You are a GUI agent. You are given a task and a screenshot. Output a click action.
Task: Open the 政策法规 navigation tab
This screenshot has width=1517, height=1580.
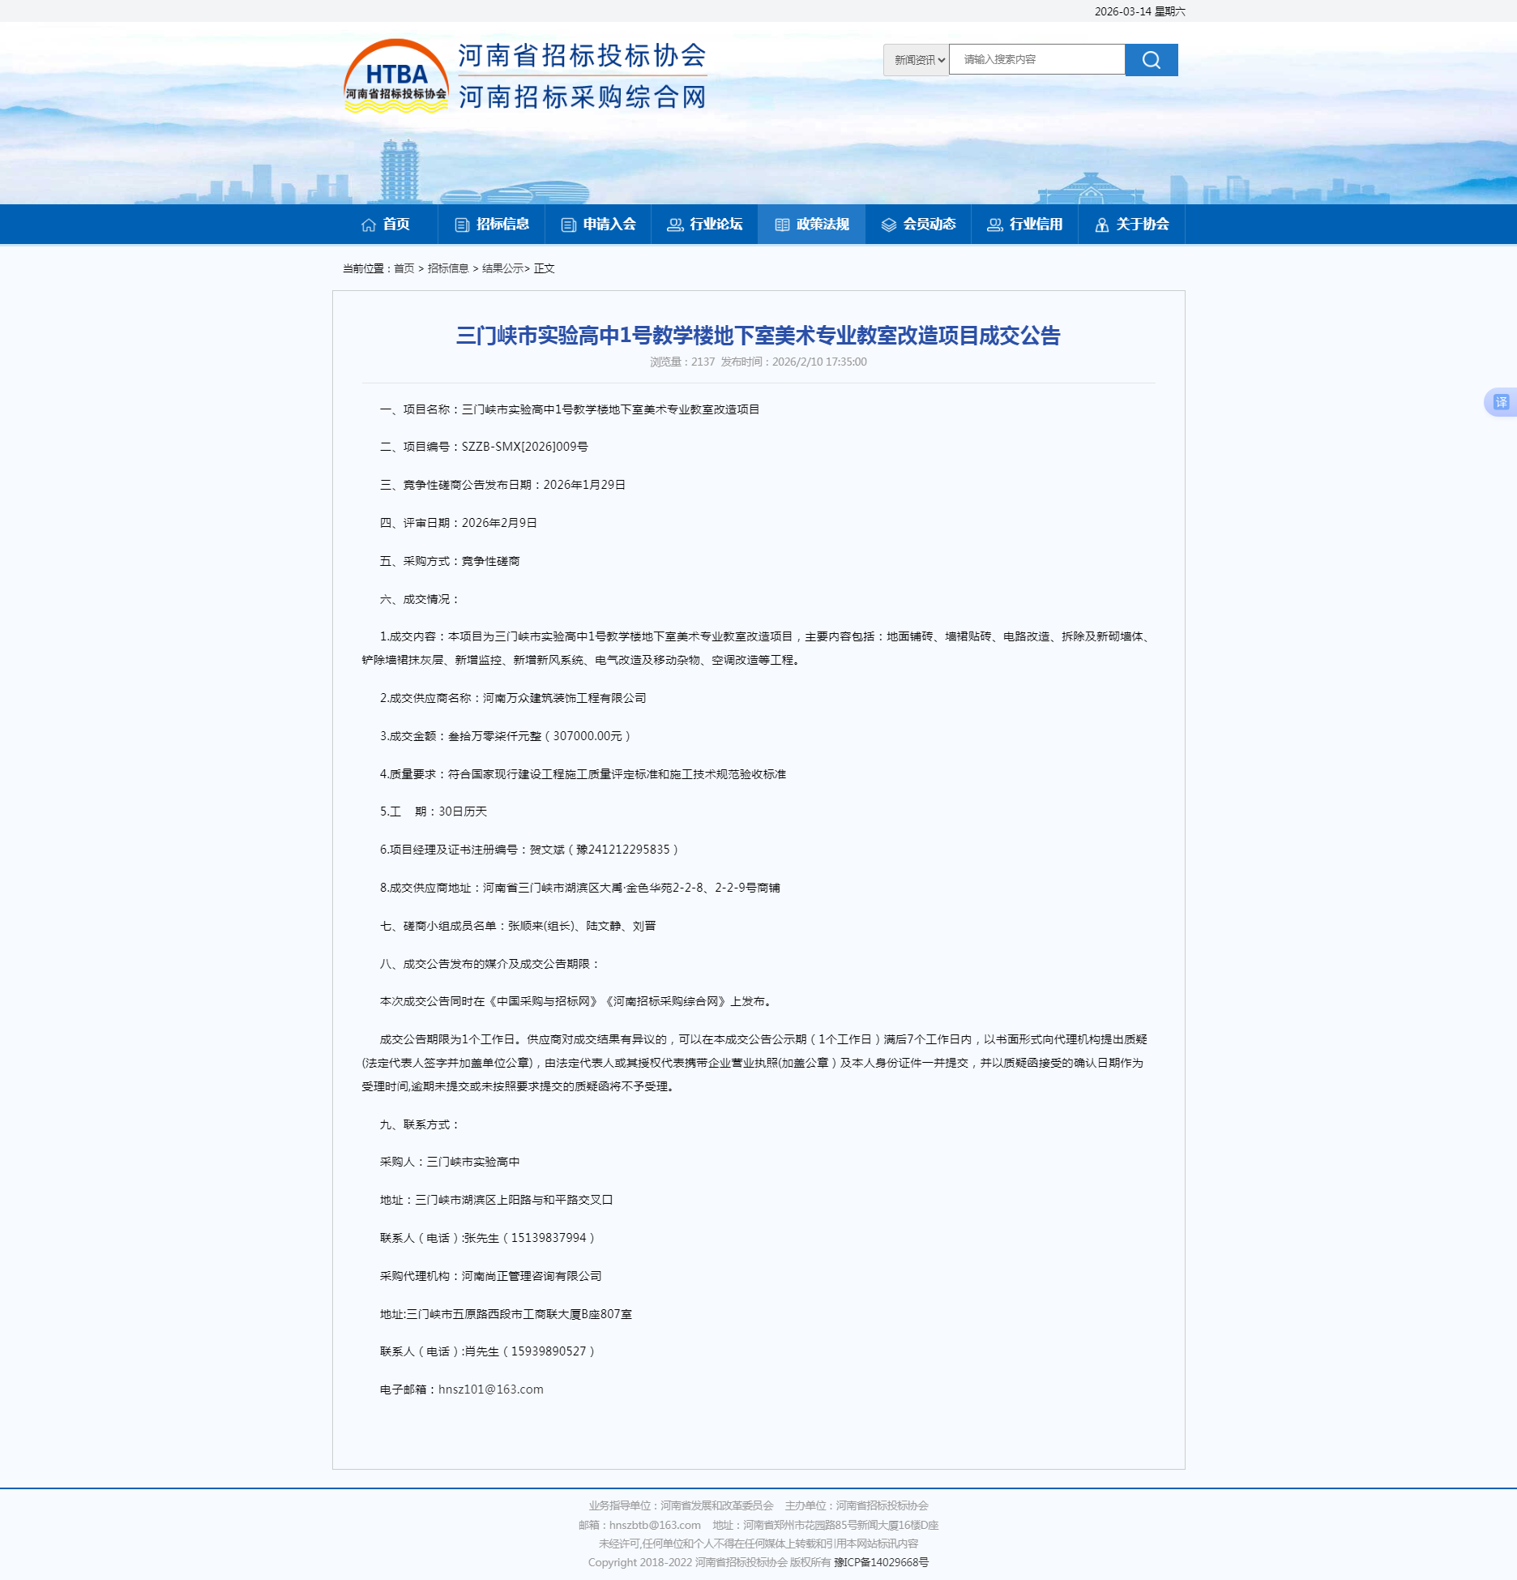pos(811,225)
